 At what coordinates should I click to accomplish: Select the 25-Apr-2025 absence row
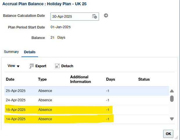coord(87,91)
